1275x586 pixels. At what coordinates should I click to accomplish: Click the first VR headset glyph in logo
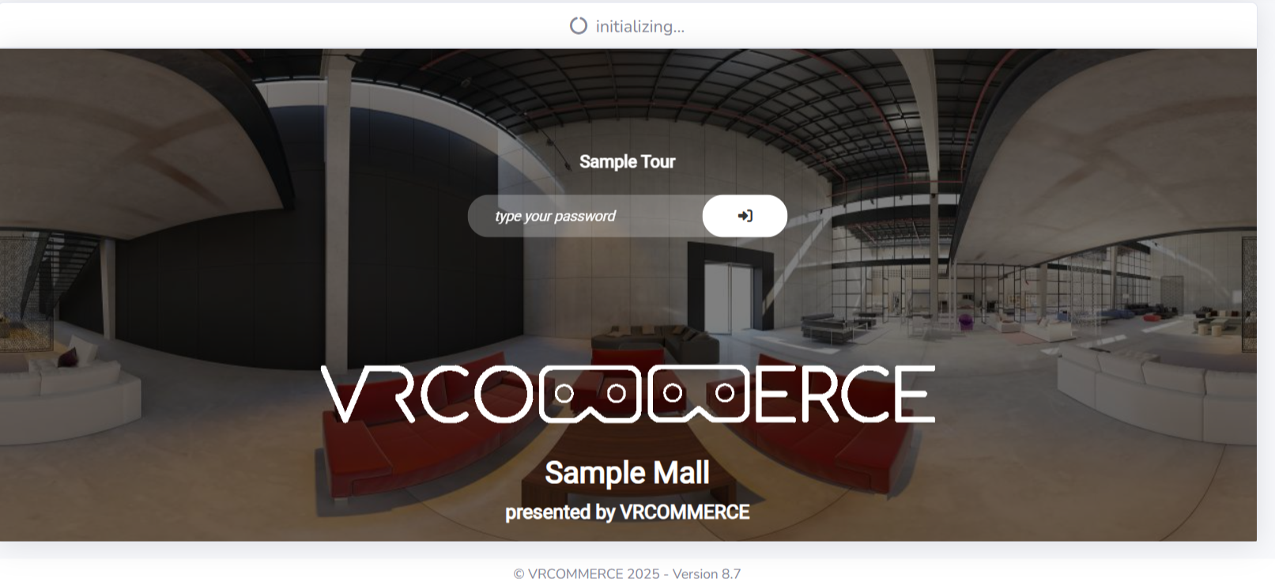coord(590,393)
